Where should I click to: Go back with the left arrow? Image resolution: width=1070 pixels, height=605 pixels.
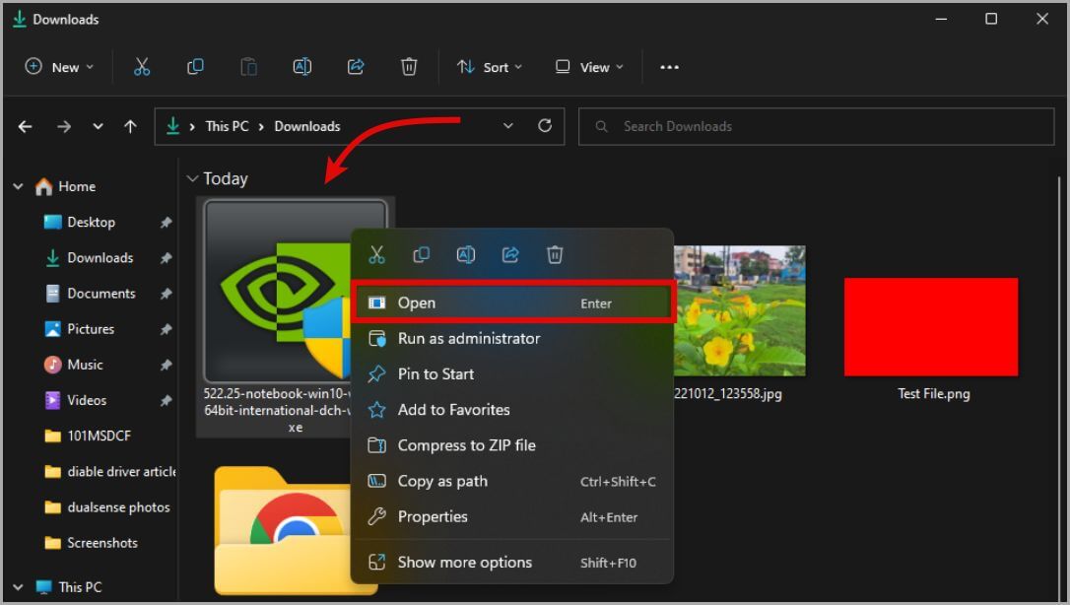(26, 126)
